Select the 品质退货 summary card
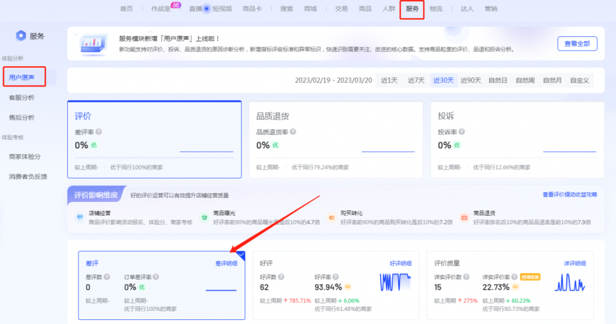The image size is (616, 324). [x=336, y=139]
